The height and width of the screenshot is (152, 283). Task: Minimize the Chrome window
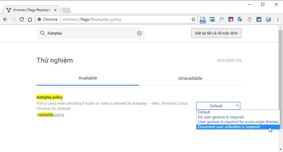250,4
